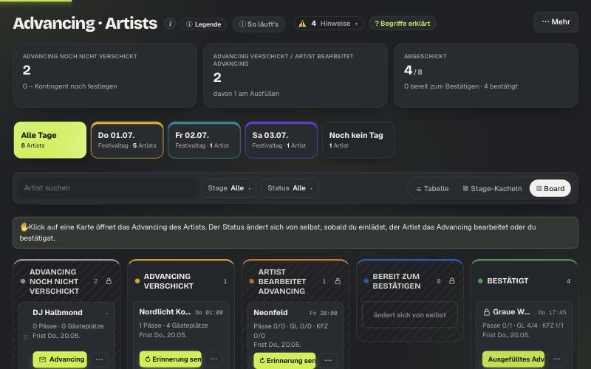Open more options on DJ Halbmond card

[x=99, y=359]
